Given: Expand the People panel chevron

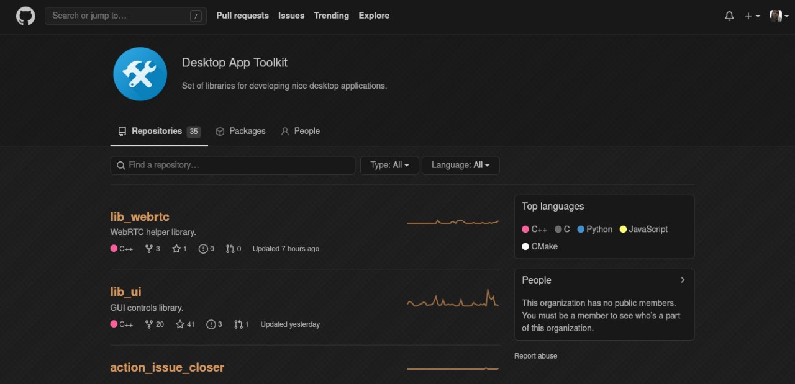Looking at the screenshot, I should (x=683, y=280).
